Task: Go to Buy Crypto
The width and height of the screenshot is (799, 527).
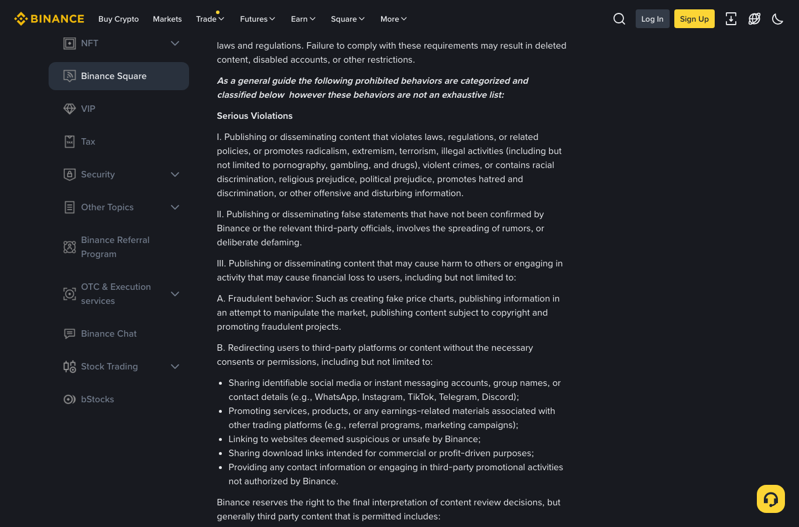Action: click(118, 19)
